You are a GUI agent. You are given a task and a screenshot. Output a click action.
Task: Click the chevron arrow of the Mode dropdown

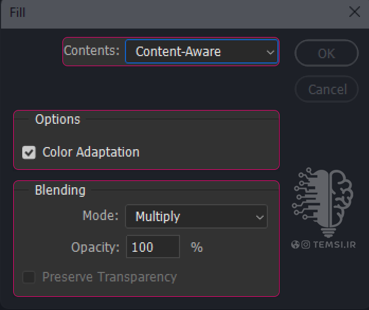point(259,217)
